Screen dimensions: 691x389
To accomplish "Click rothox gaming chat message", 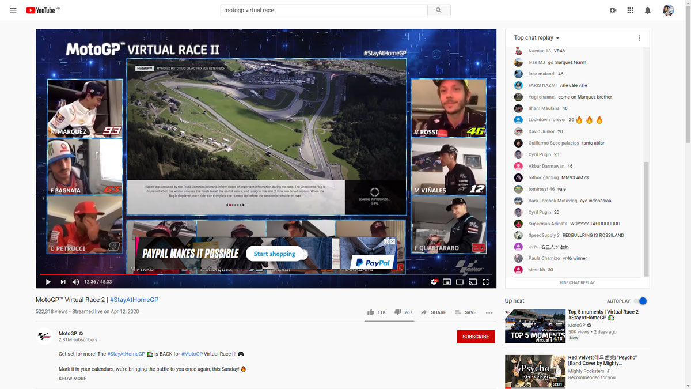I will (x=577, y=177).
